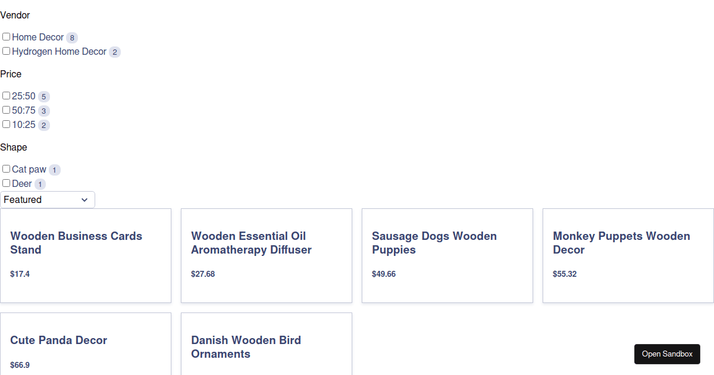Click the Open Sandbox button
This screenshot has height=375, width=714.
[667, 354]
